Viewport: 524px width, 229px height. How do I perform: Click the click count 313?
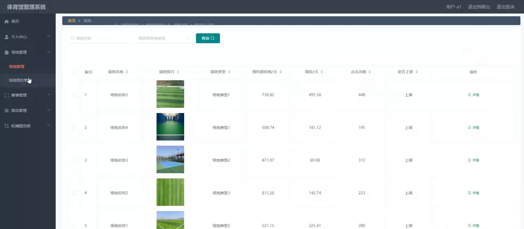pyautogui.click(x=362, y=160)
